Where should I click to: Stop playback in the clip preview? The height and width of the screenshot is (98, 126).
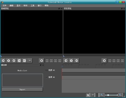click(42, 61)
